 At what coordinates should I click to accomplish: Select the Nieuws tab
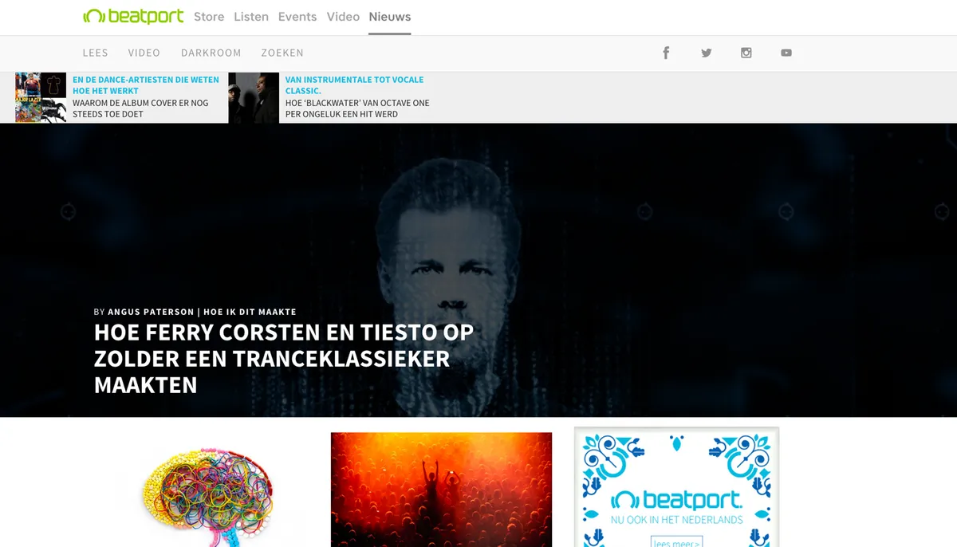[390, 17]
